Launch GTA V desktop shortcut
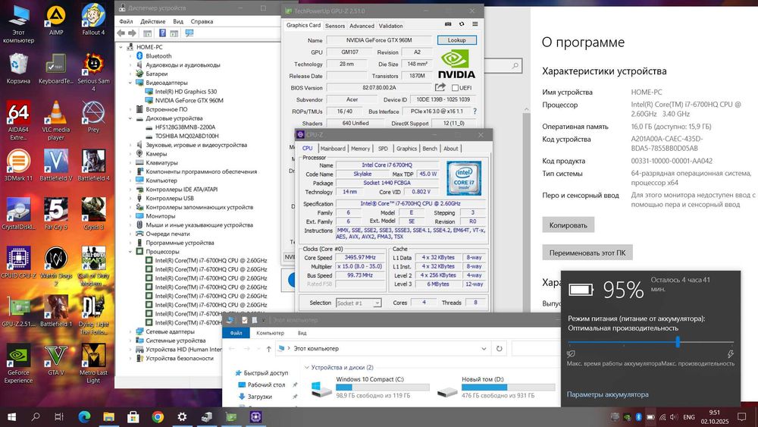The width and height of the screenshot is (758, 427). coord(56,359)
